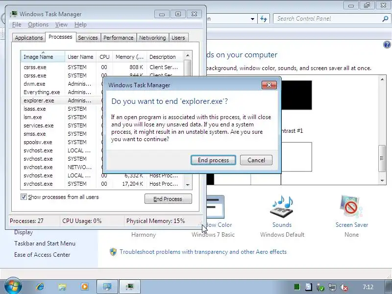Cancel ending explorer.exe
The width and height of the screenshot is (392, 294).
click(x=256, y=160)
